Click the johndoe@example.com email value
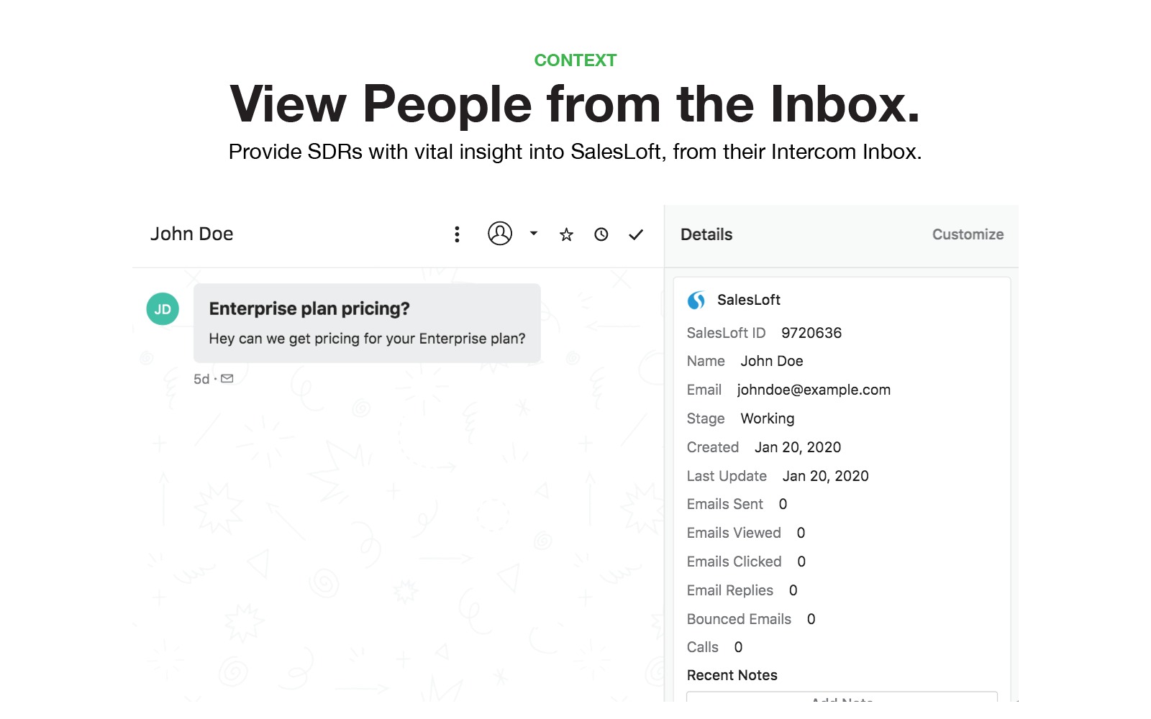1151x719 pixels. [814, 390]
